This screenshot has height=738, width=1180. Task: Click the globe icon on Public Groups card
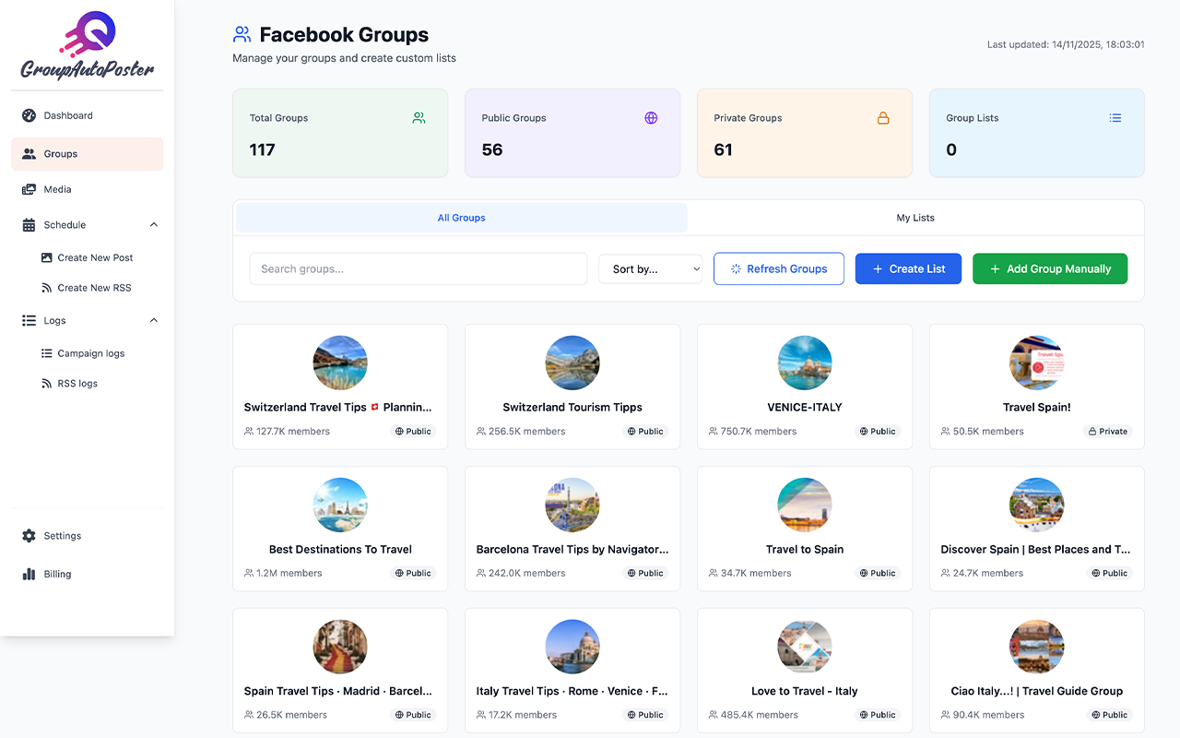[x=651, y=118]
